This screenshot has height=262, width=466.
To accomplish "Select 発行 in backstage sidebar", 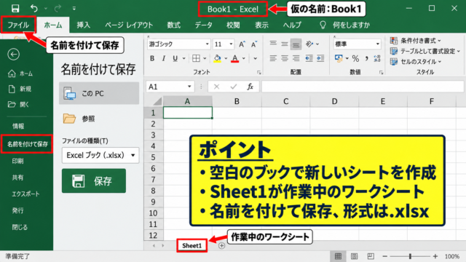I will 17,210.
